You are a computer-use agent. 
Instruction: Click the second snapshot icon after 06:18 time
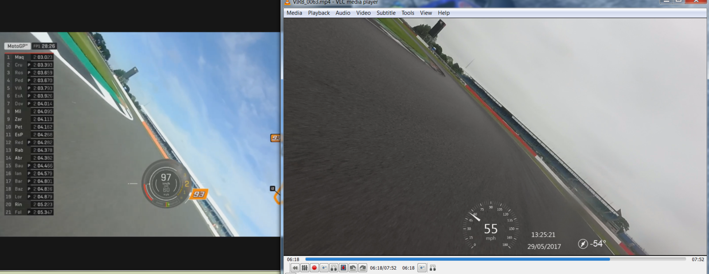point(422,268)
